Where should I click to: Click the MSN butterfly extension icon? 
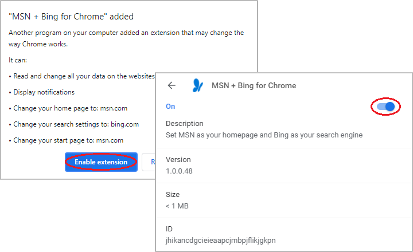pos(197,85)
